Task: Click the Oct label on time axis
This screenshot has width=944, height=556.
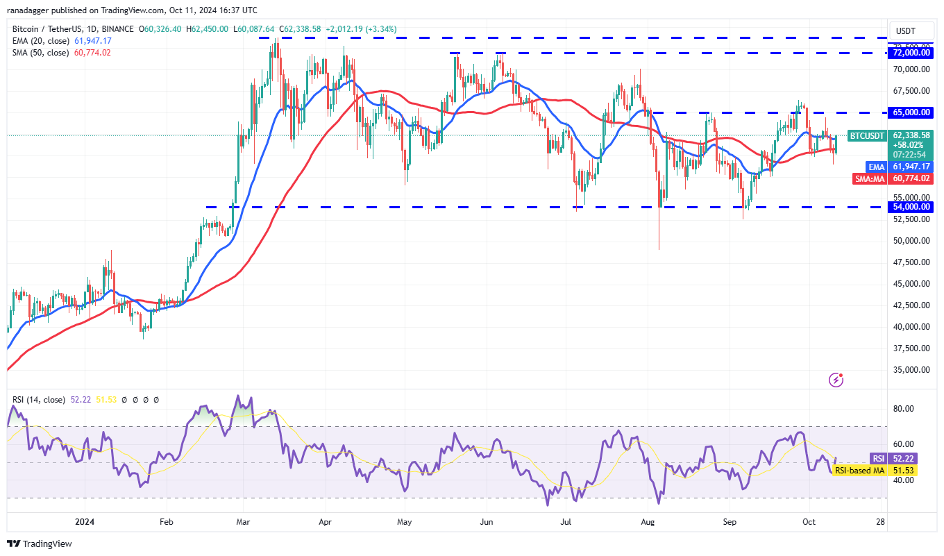Action: click(809, 521)
